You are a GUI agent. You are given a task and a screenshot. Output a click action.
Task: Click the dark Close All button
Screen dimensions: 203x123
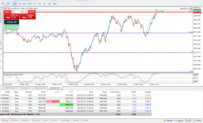[x=11, y=22]
